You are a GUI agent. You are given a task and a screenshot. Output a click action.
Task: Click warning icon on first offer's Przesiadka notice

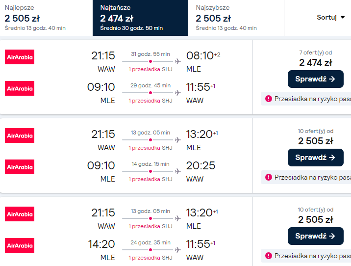pyautogui.click(x=268, y=99)
